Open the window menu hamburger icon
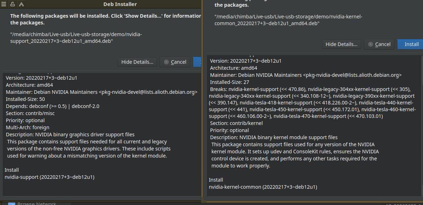This screenshot has height=205, width=423. 4,4
